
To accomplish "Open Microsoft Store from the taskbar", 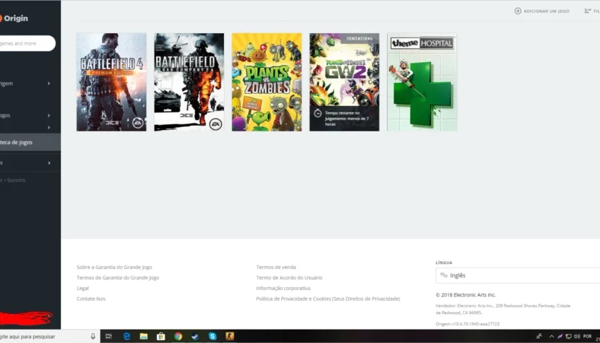I will [x=160, y=337].
